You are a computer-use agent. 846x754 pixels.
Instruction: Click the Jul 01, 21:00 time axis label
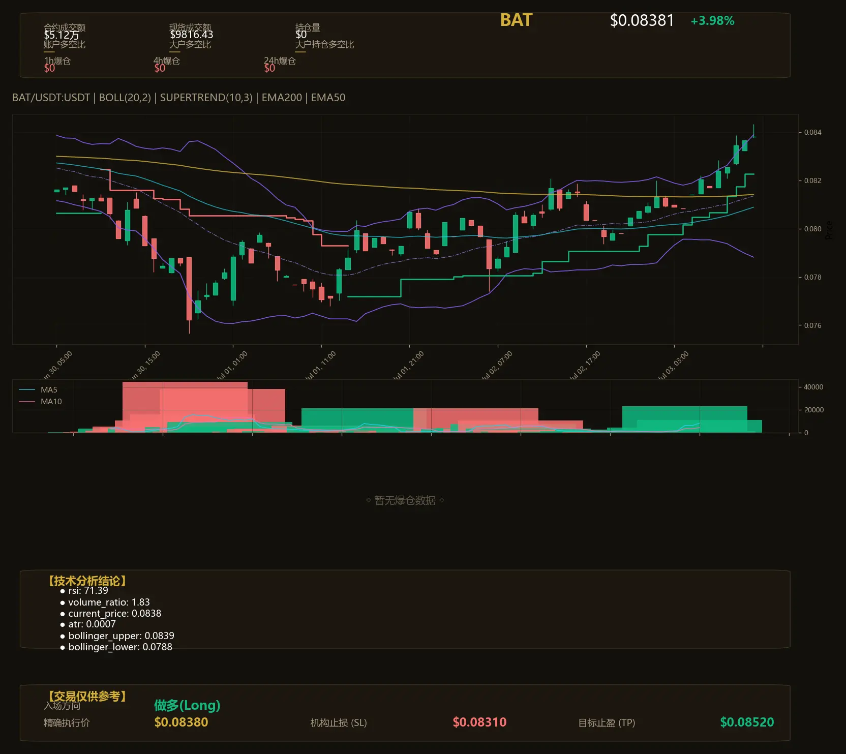click(x=408, y=365)
